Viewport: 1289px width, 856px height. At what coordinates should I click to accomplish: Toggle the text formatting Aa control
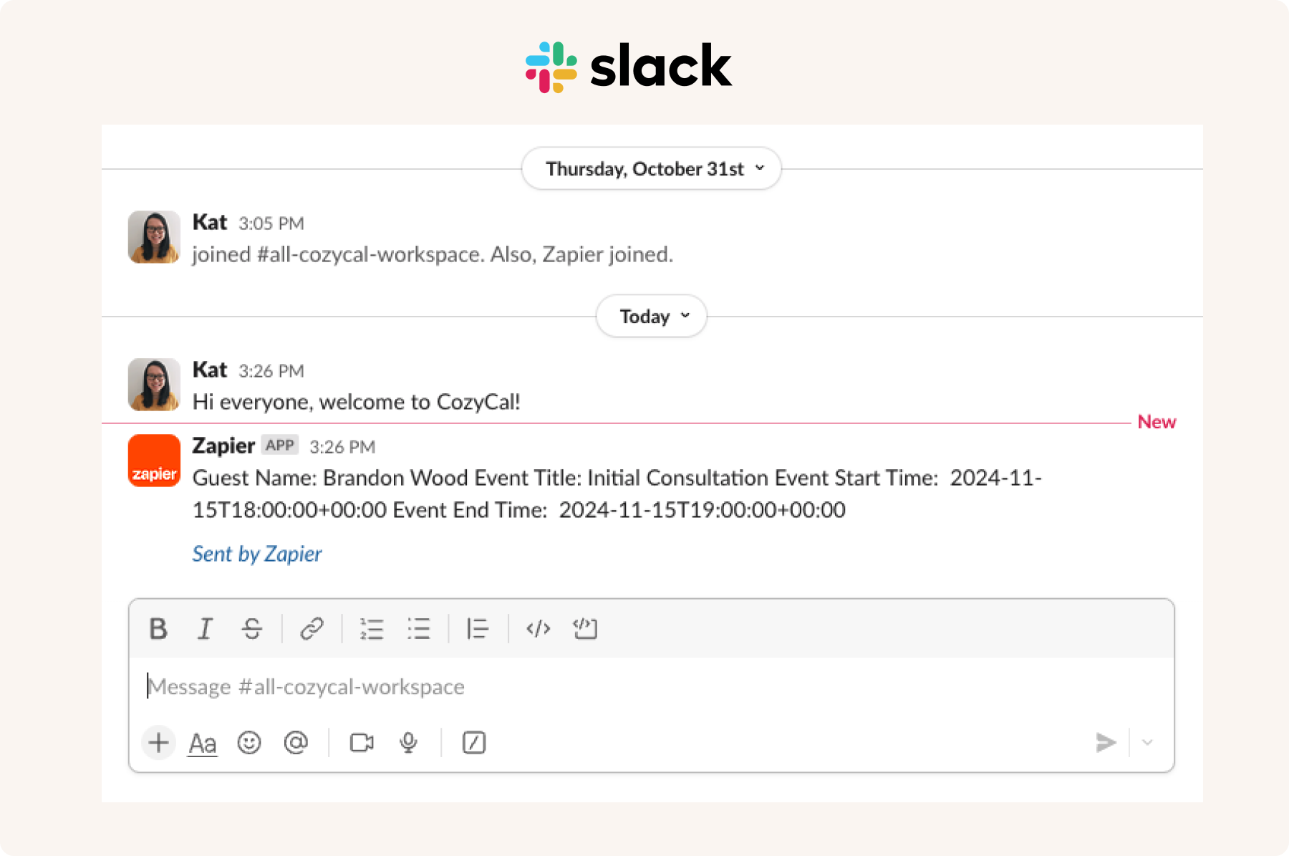coord(203,743)
